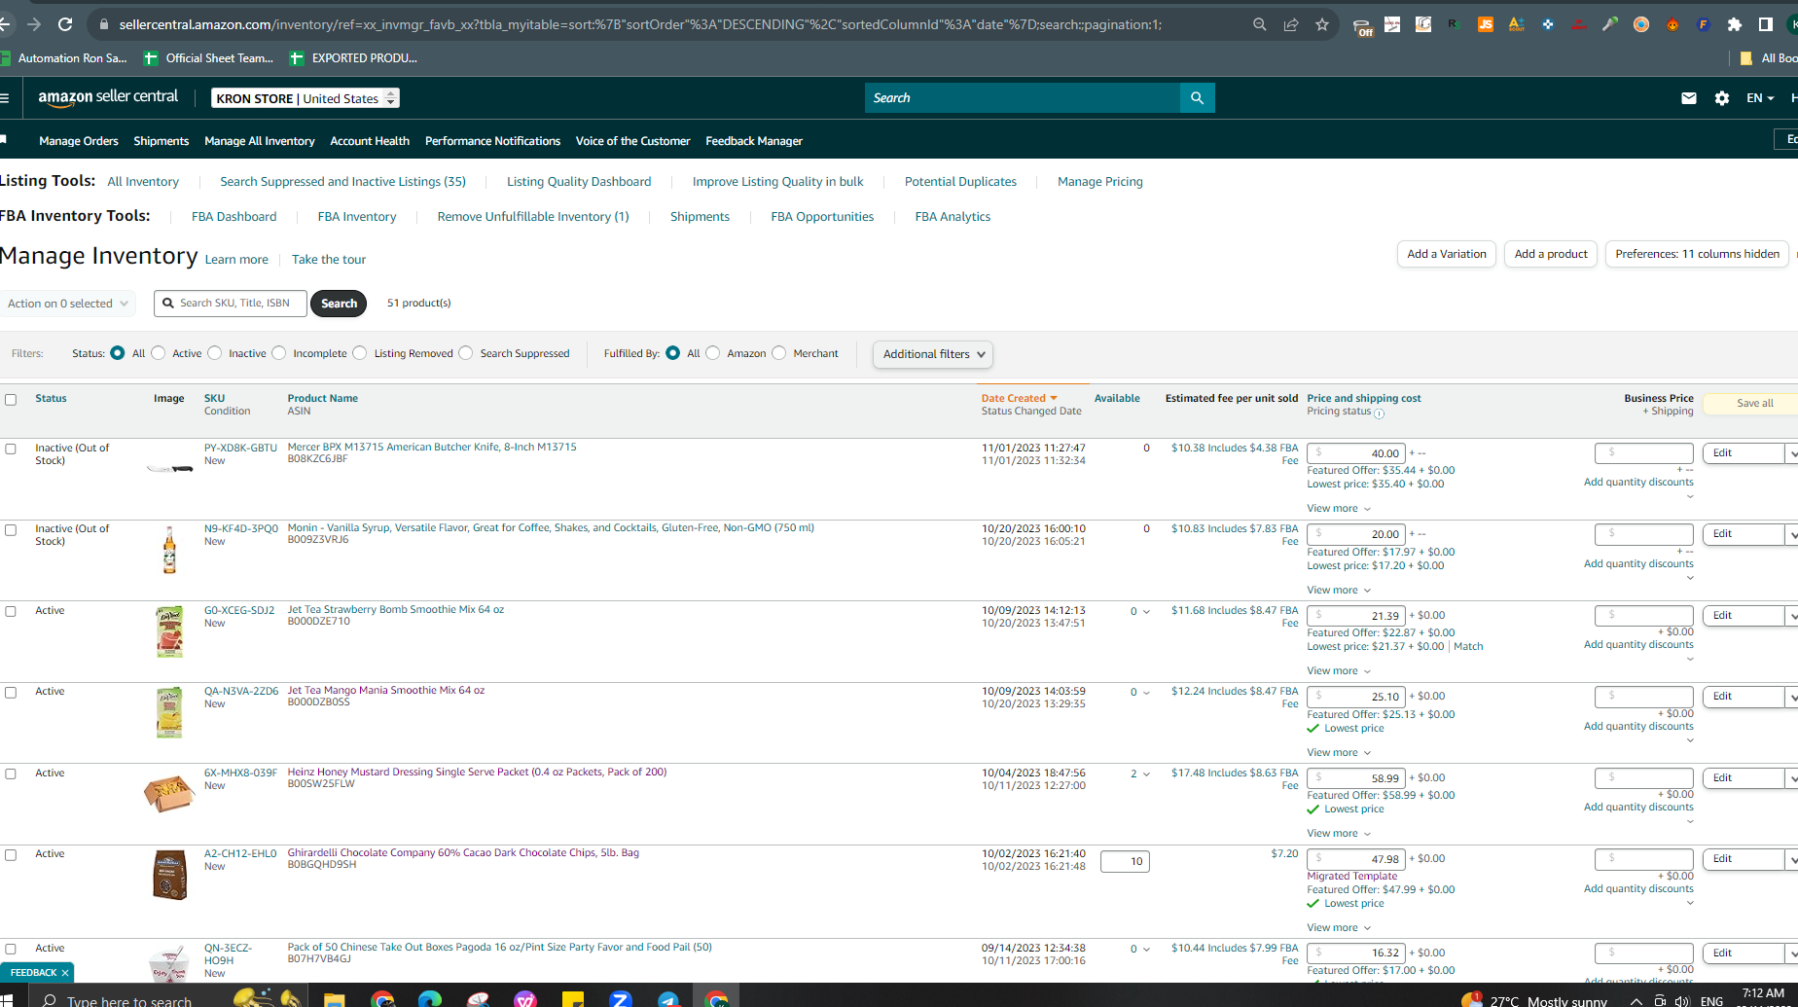Open the EXPORTED PRODU... bookmark
This screenshot has height=1007, width=1798.
[x=354, y=58]
